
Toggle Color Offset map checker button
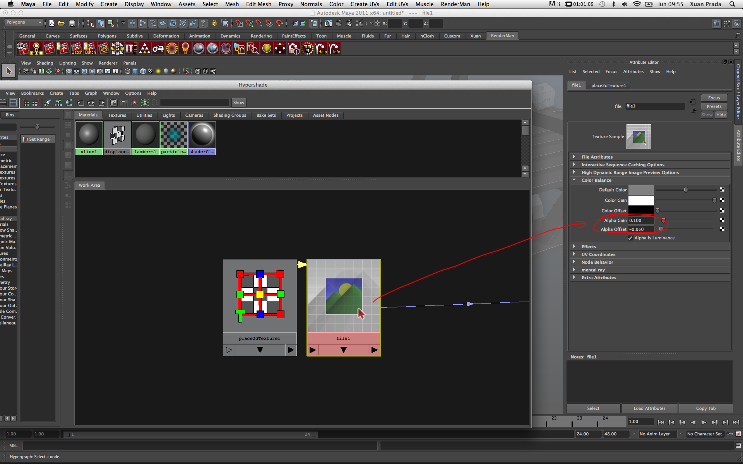coord(722,210)
